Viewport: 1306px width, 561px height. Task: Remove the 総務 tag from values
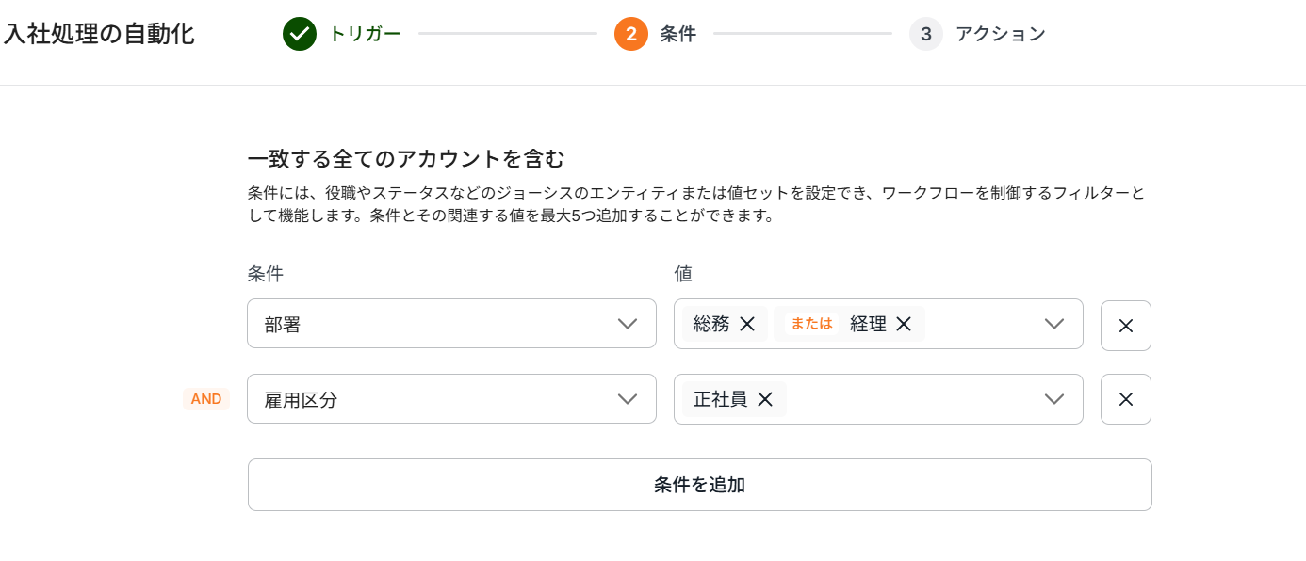[747, 324]
